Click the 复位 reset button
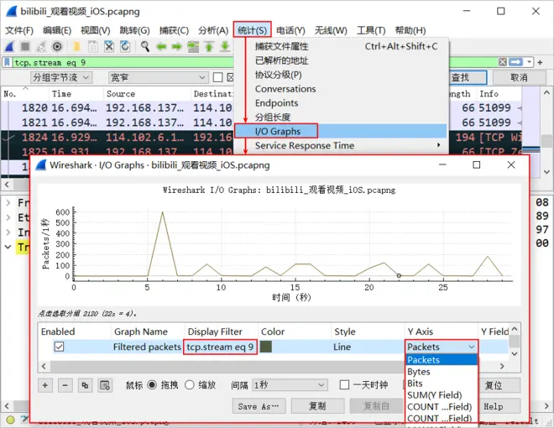554x428 pixels. [x=498, y=385]
